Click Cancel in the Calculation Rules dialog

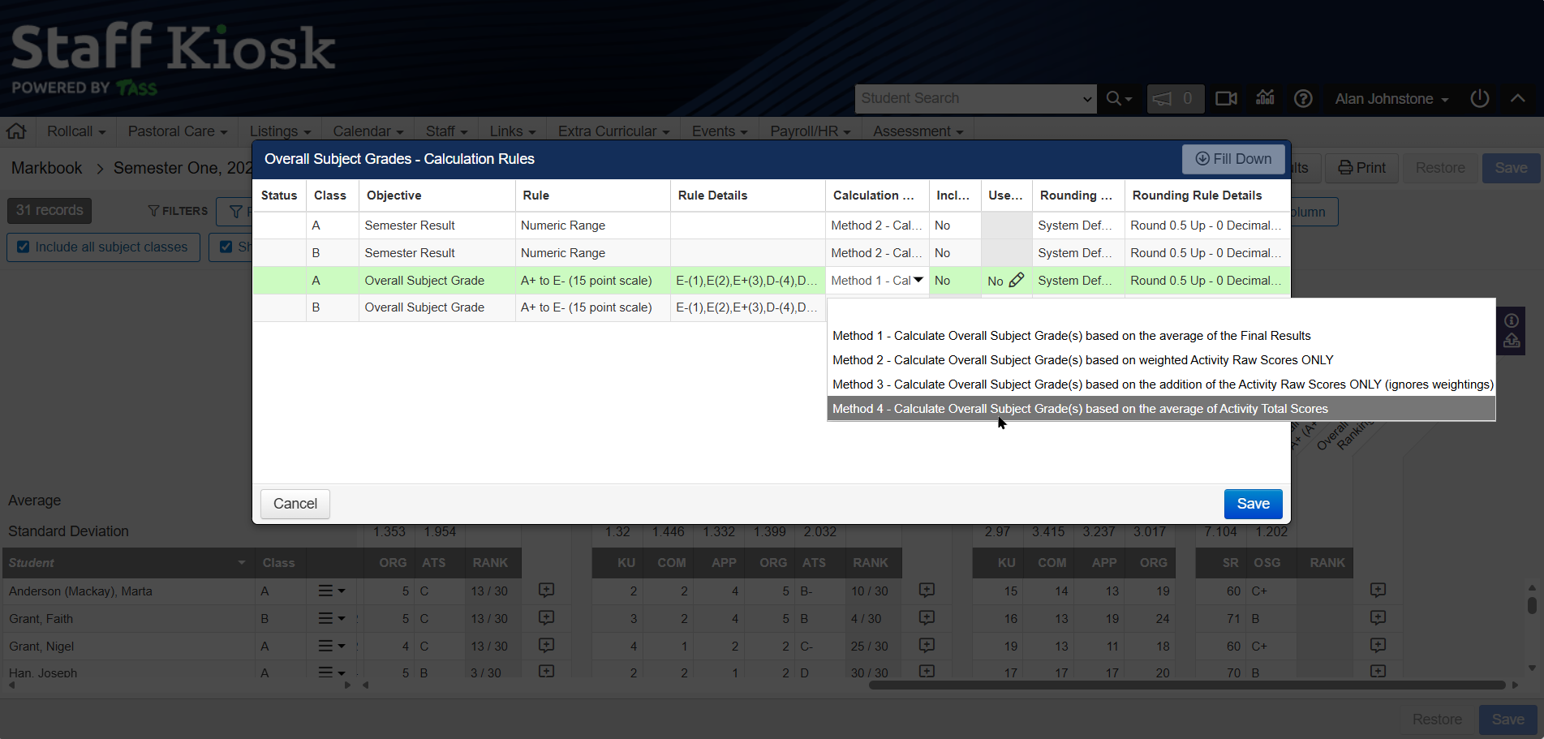295,504
